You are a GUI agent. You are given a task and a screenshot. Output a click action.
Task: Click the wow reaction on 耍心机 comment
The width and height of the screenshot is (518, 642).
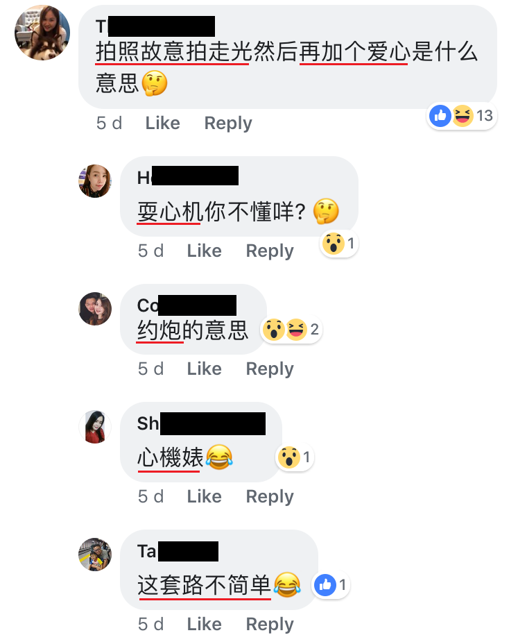(x=338, y=244)
